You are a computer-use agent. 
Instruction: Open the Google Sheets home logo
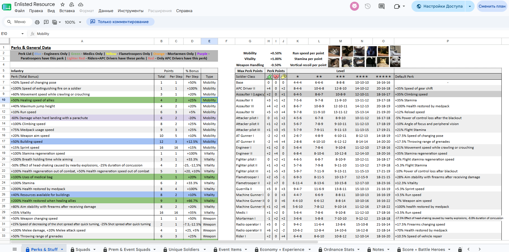pyautogui.click(x=6, y=7)
